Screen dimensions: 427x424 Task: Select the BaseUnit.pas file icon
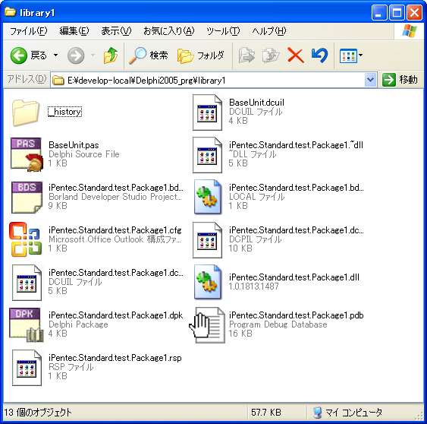27,154
